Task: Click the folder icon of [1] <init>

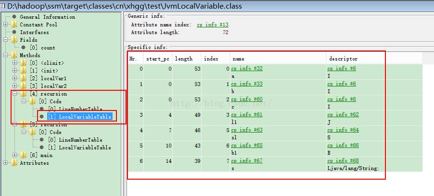Action: (x=24, y=71)
